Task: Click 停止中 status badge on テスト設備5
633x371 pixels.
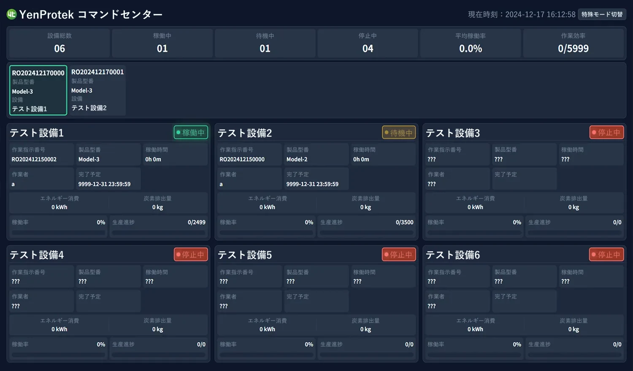Action: [x=399, y=255]
